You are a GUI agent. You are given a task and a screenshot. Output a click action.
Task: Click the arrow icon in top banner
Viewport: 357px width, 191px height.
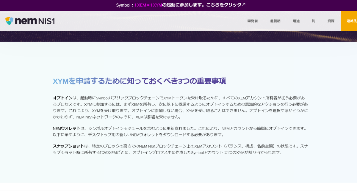click(244, 5)
